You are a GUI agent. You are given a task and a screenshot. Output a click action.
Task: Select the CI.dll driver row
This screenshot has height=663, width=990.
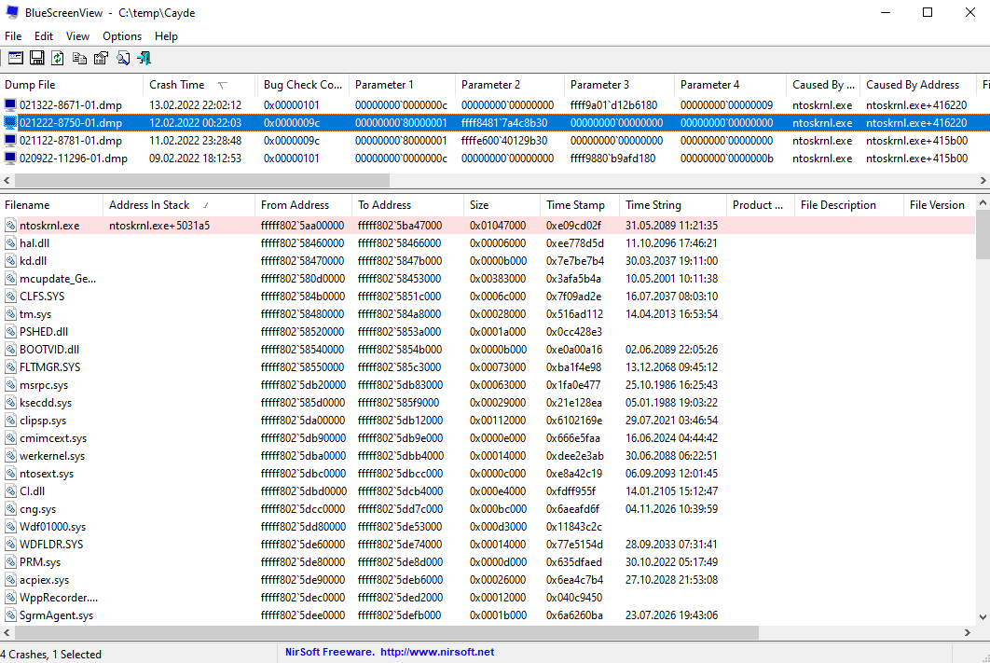pos(488,491)
